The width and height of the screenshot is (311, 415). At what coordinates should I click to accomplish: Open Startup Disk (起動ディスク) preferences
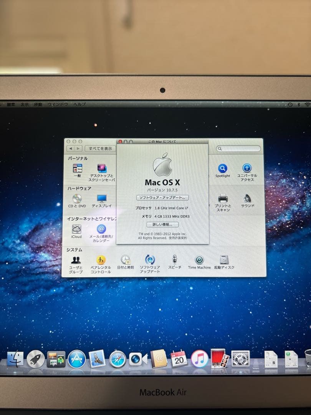(x=224, y=262)
